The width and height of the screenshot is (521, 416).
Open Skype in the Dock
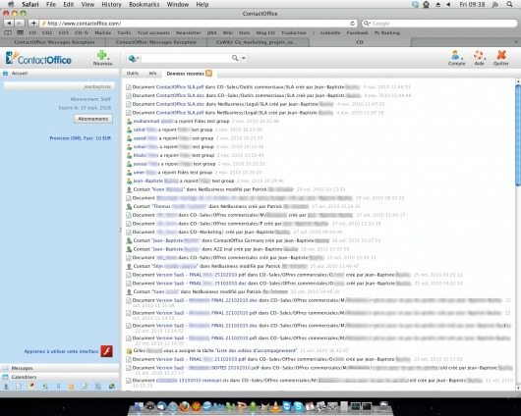click(299, 406)
